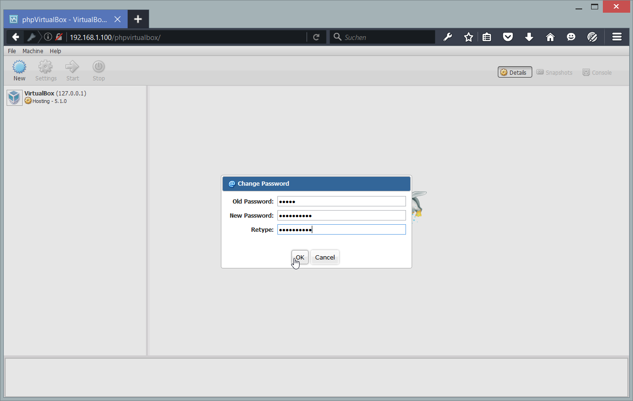Focus the New Password field
This screenshot has width=633, height=401.
point(341,215)
